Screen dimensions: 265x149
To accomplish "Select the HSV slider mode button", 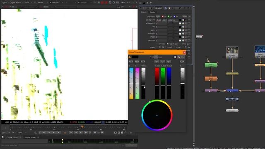I will 156,57.
